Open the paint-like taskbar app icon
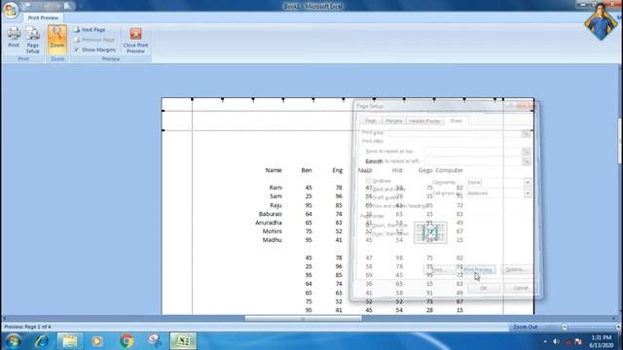623x350 pixels. [155, 341]
